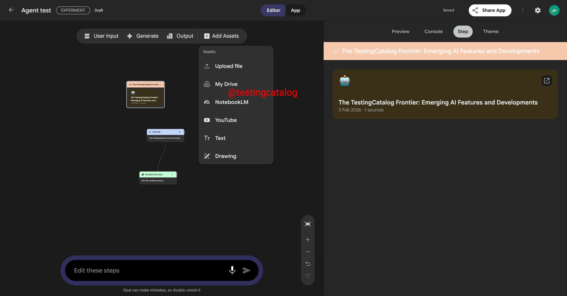Choose Upload file in Assets menu
The image size is (567, 296).
(229, 66)
